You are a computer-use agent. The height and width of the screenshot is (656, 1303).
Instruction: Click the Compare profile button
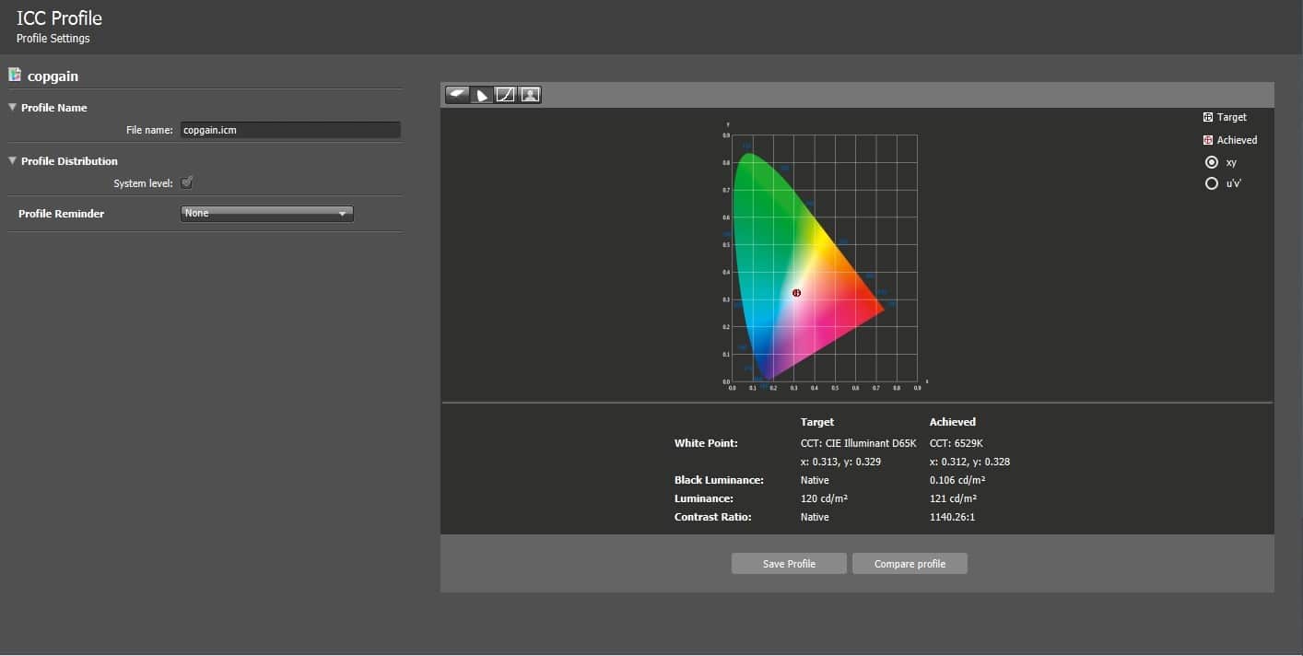(x=910, y=564)
